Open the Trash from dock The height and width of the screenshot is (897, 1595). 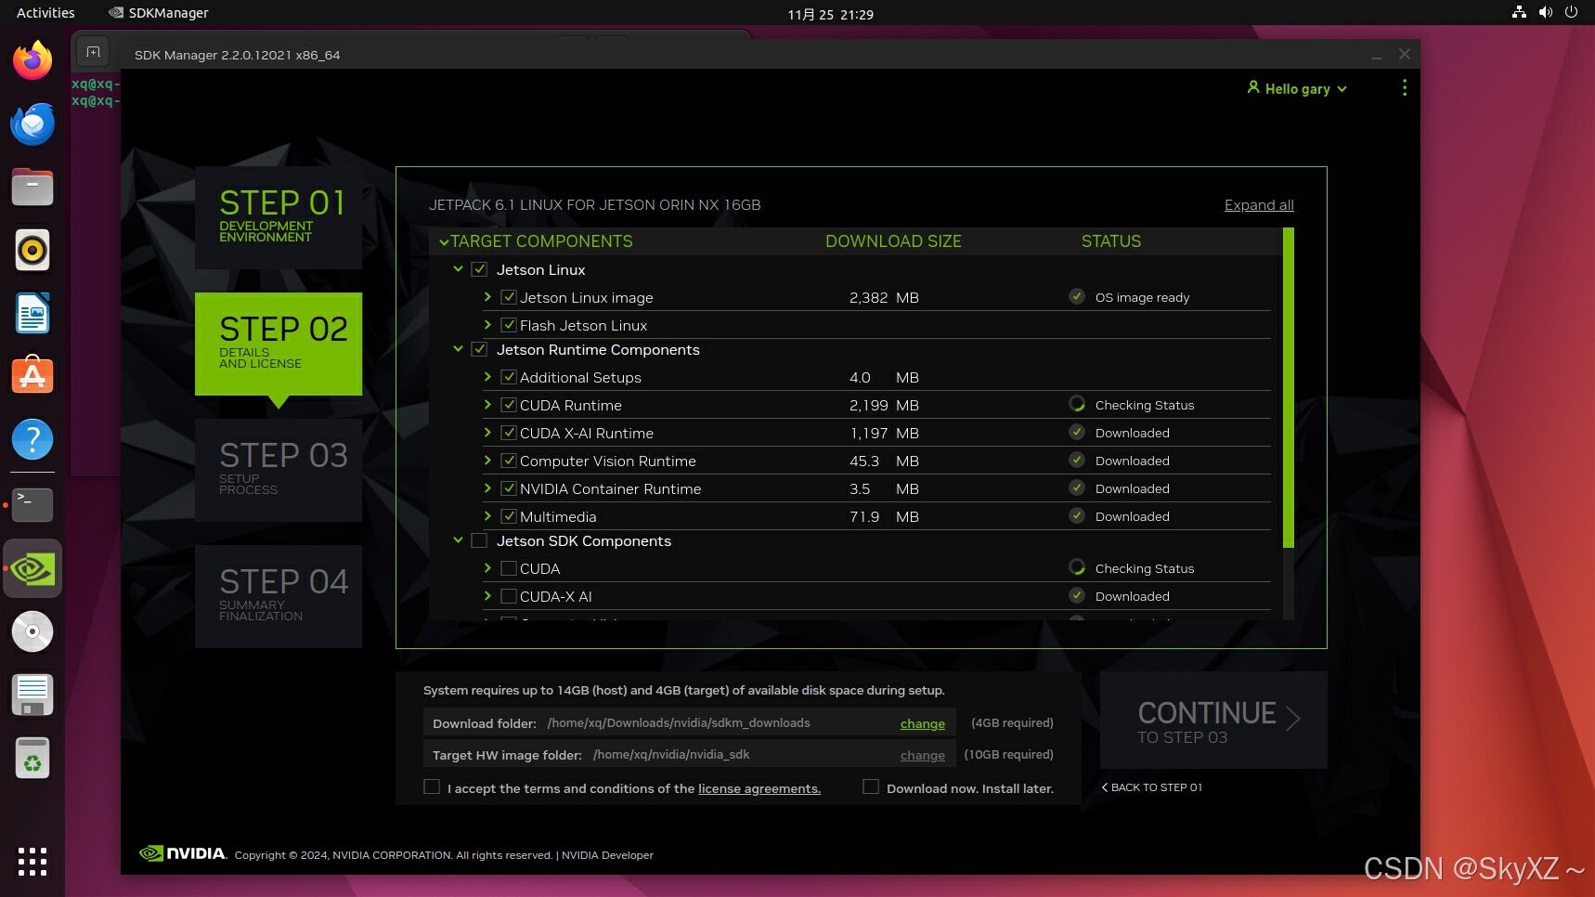tap(32, 758)
